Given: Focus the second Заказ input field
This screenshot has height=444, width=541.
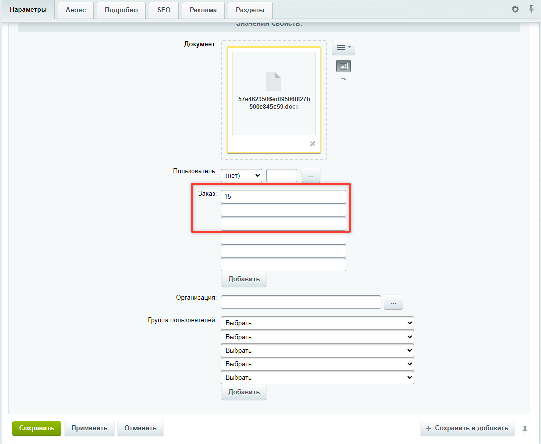Looking at the screenshot, I should (x=283, y=210).
